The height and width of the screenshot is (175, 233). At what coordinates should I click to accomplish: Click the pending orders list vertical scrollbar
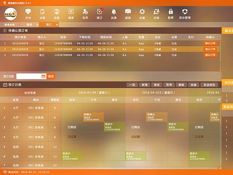click(220, 56)
